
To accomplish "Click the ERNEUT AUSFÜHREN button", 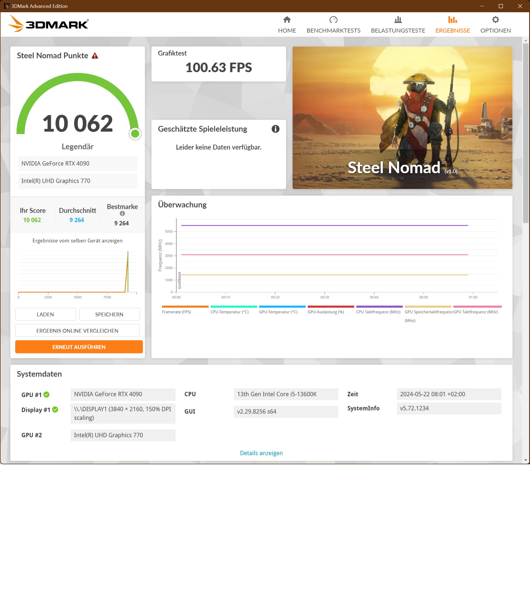I will coord(78,347).
